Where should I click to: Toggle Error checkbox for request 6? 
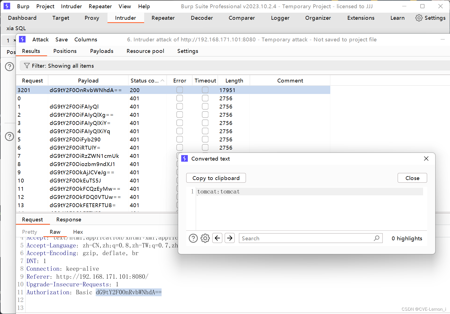[x=180, y=147]
